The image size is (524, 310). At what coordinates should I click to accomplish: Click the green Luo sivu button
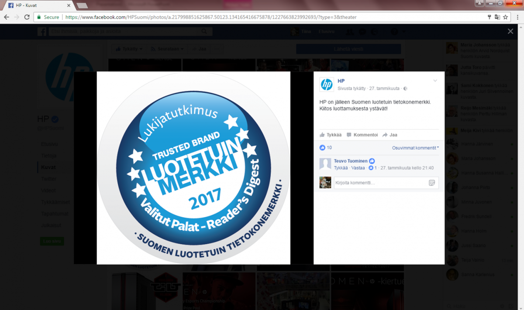click(x=52, y=241)
